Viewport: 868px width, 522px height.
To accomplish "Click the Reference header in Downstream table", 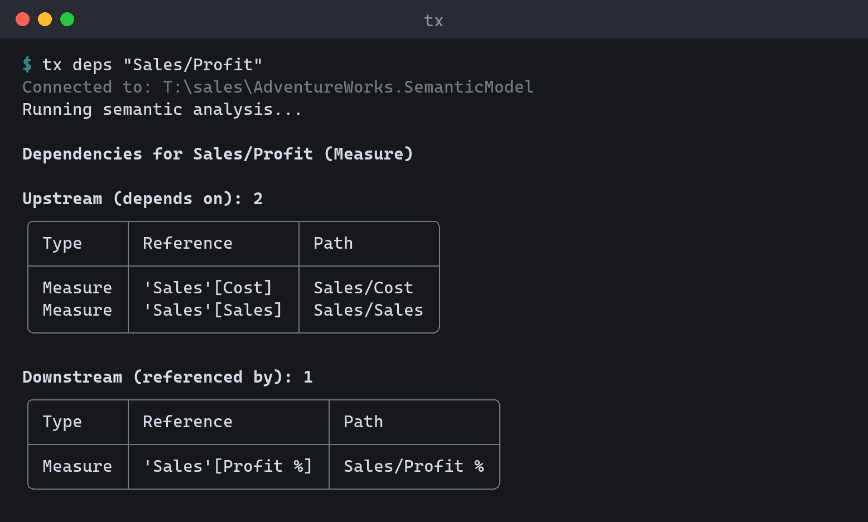I will (x=187, y=422).
